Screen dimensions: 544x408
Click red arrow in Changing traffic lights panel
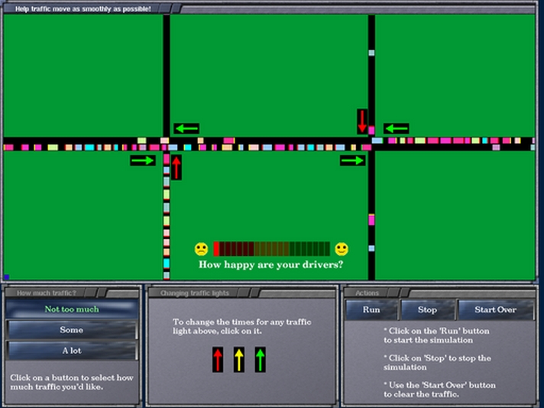(219, 359)
